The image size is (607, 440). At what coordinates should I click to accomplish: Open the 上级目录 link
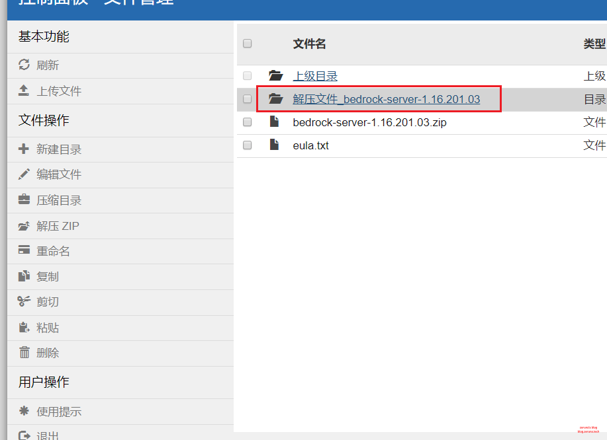315,76
